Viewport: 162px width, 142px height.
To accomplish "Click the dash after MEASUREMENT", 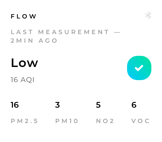I will [x=117, y=32].
